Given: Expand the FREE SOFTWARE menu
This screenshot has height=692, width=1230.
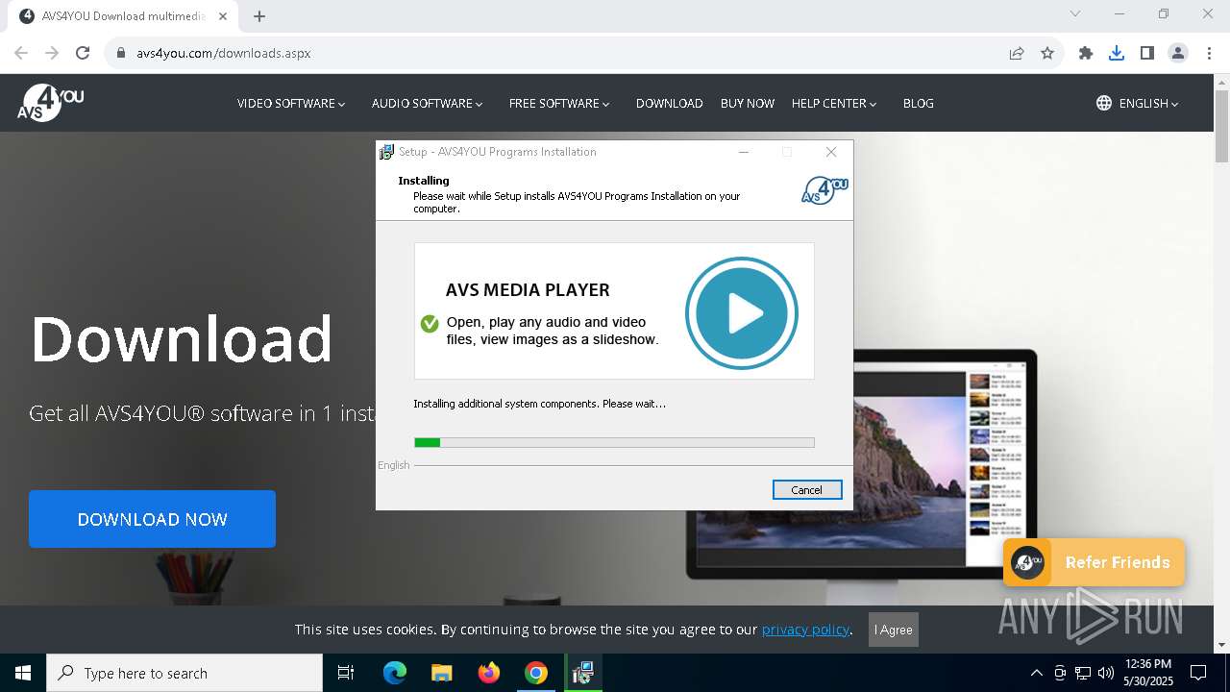Looking at the screenshot, I should click(559, 103).
